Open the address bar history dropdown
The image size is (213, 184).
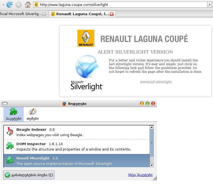pyautogui.click(x=209, y=5)
